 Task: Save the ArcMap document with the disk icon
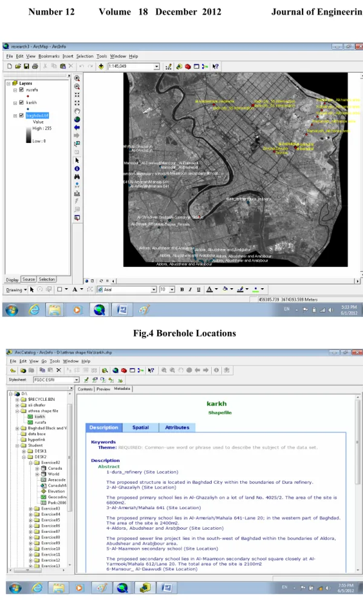(x=27, y=66)
